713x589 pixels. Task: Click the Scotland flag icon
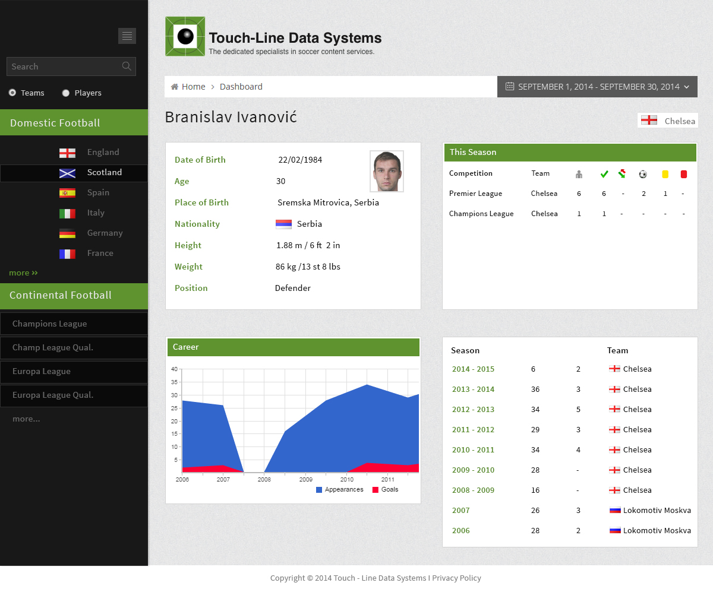(67, 173)
